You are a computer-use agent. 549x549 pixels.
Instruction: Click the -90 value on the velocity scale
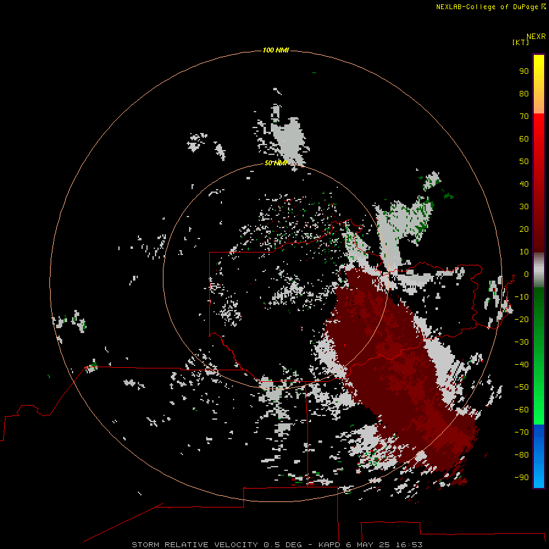pyautogui.click(x=522, y=478)
